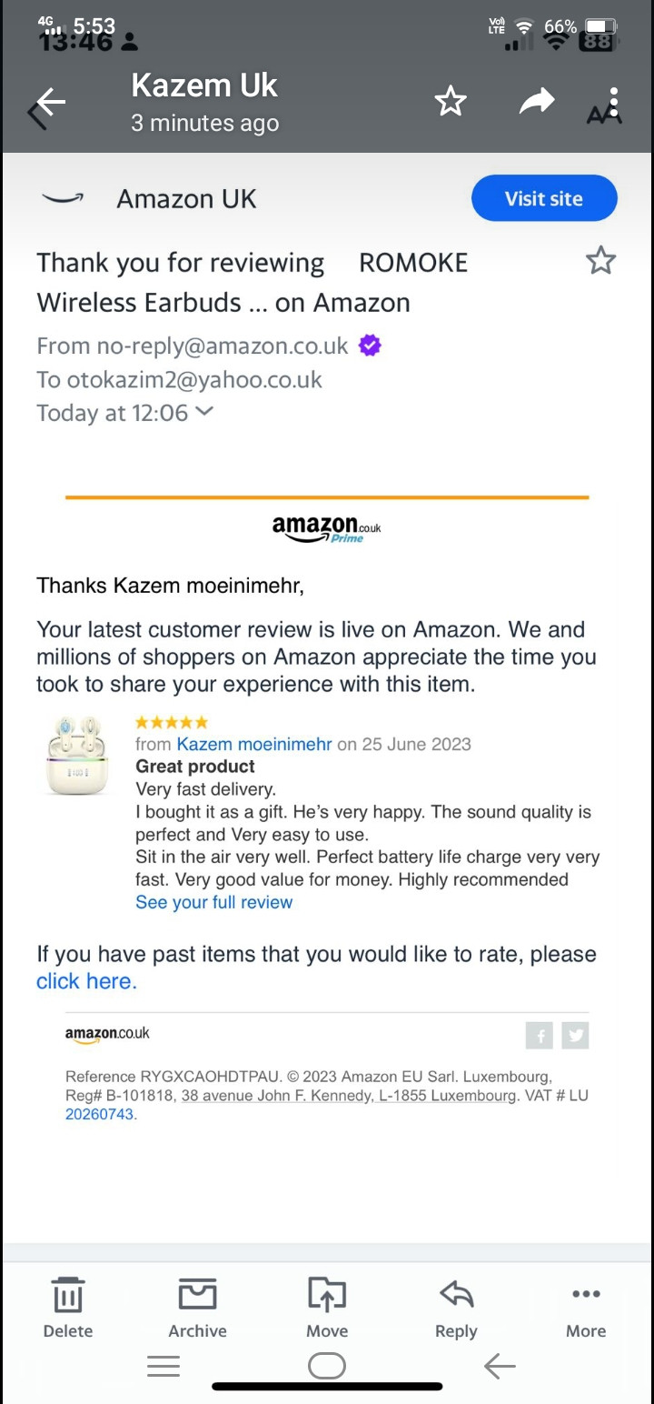The height and width of the screenshot is (1404, 654).
Task: Open the Kazem moeinimehr reviewer link
Action: (254, 744)
